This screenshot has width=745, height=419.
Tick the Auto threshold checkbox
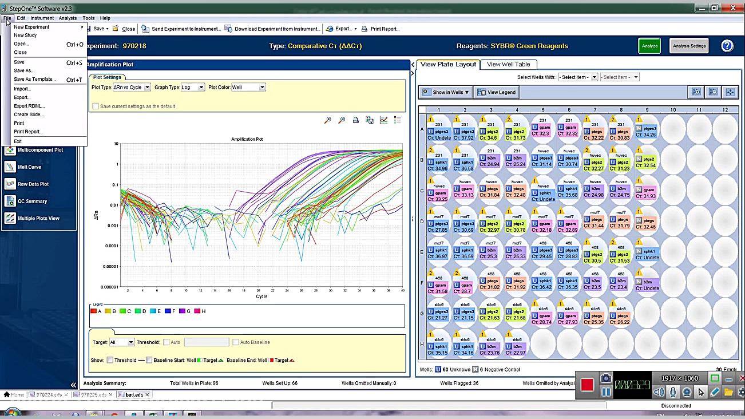(166, 342)
